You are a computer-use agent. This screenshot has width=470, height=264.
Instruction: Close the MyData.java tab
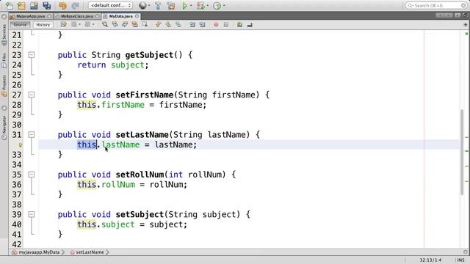137,16
